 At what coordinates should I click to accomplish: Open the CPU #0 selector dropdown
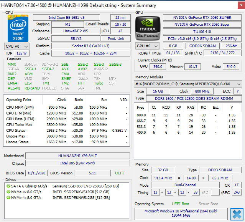[x=17, y=46]
